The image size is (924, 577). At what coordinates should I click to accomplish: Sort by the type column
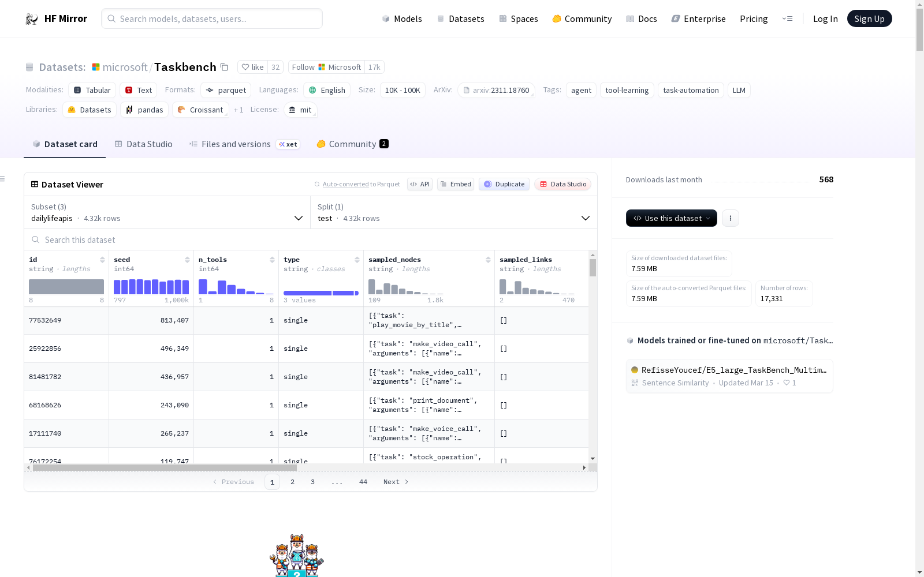[357, 260]
